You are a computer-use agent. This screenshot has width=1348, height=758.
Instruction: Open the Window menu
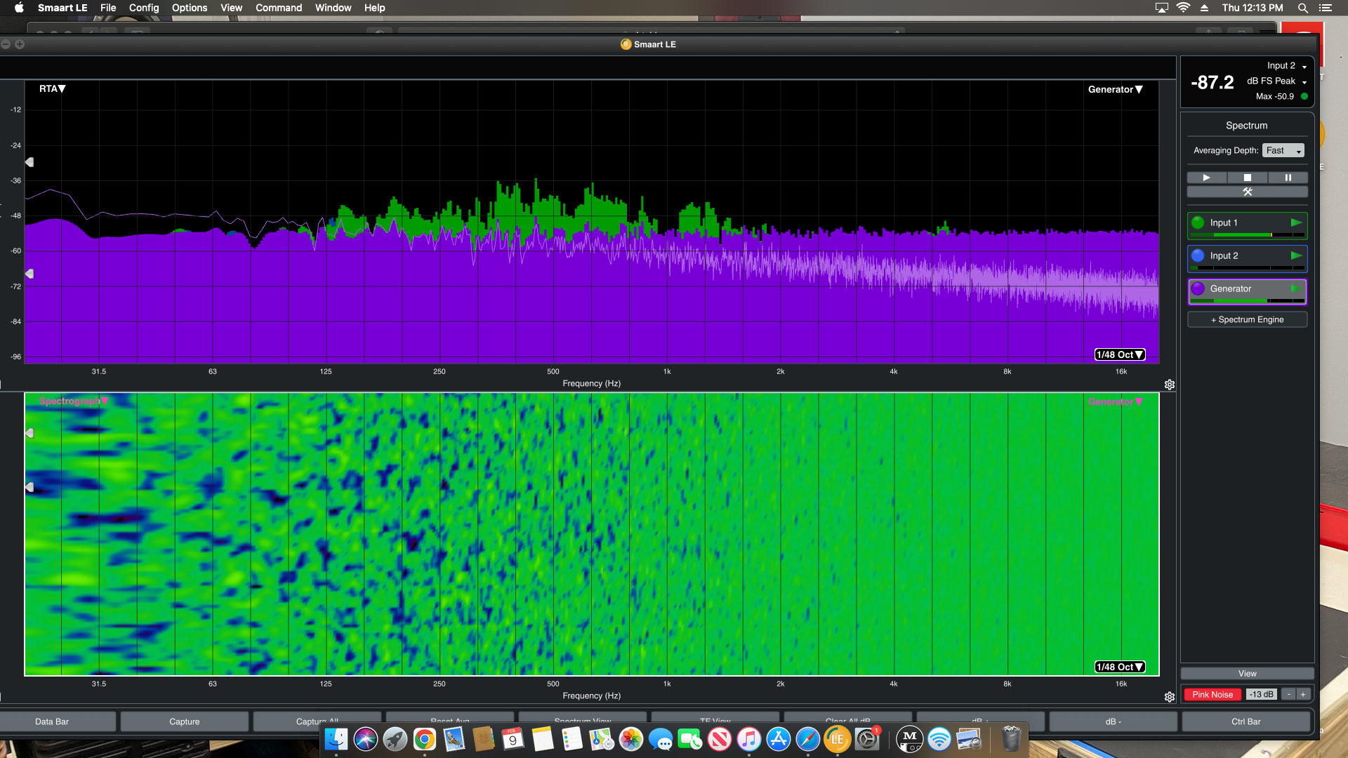click(x=333, y=8)
